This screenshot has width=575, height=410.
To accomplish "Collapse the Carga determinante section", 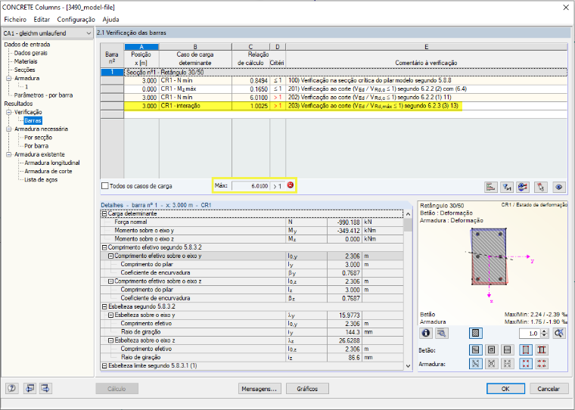I will click(104, 213).
